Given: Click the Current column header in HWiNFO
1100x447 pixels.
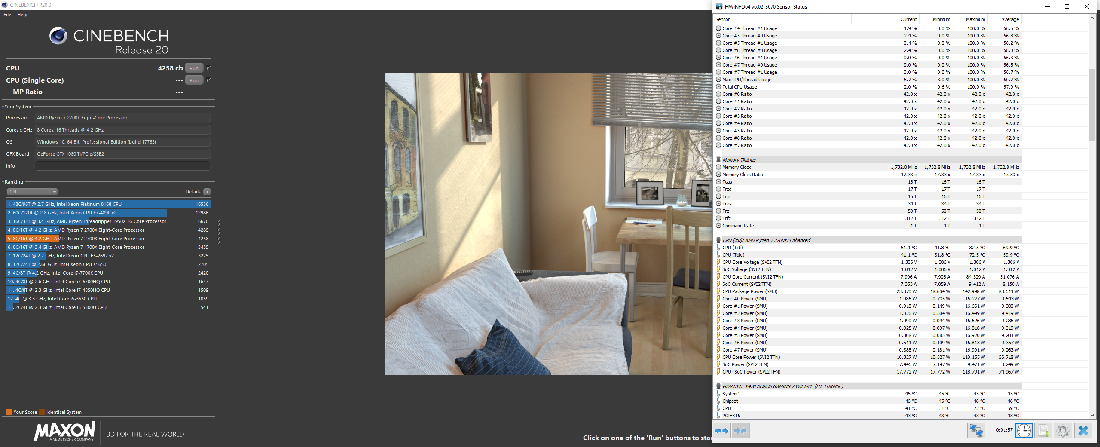Looking at the screenshot, I should [885, 19].
